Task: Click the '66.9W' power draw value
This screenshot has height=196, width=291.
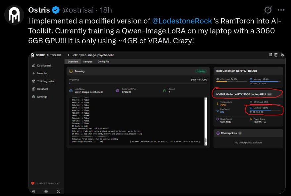Action: pyautogui.click(x=257, y=122)
